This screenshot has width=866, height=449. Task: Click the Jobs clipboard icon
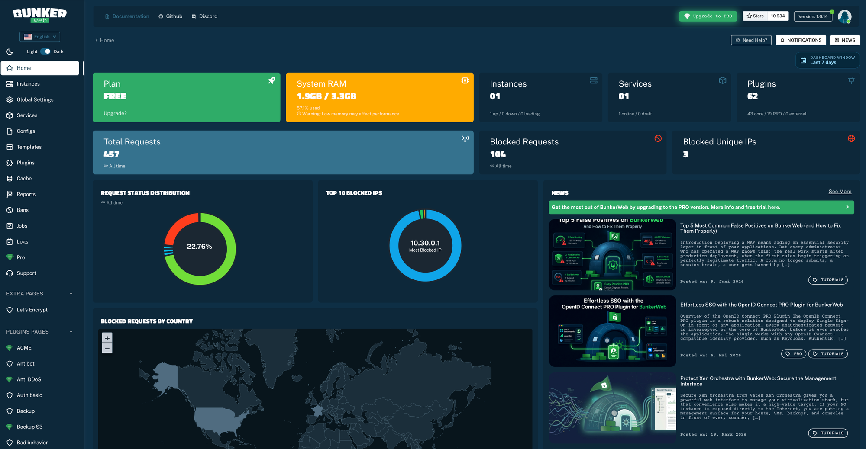point(10,226)
